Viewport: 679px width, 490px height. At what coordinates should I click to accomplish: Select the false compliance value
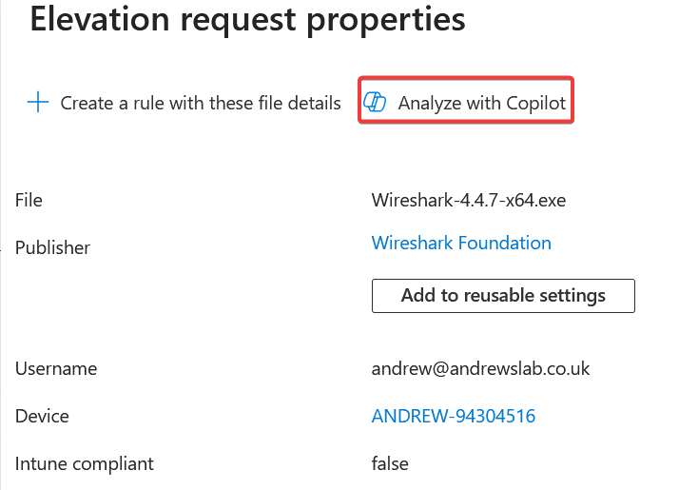pos(390,464)
